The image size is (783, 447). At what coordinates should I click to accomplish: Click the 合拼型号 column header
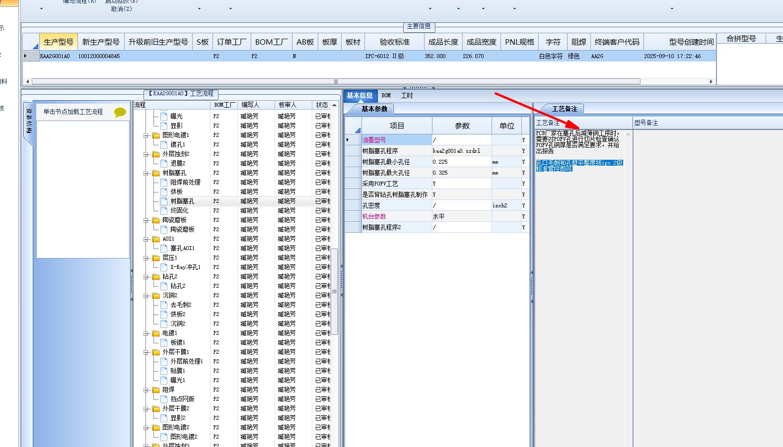click(x=741, y=38)
